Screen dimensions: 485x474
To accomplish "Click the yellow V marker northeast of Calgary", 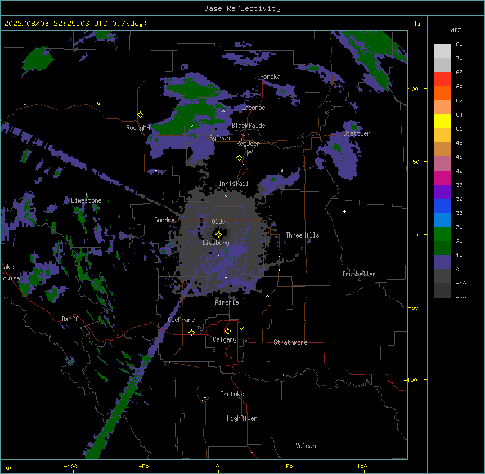I will click(x=241, y=329).
